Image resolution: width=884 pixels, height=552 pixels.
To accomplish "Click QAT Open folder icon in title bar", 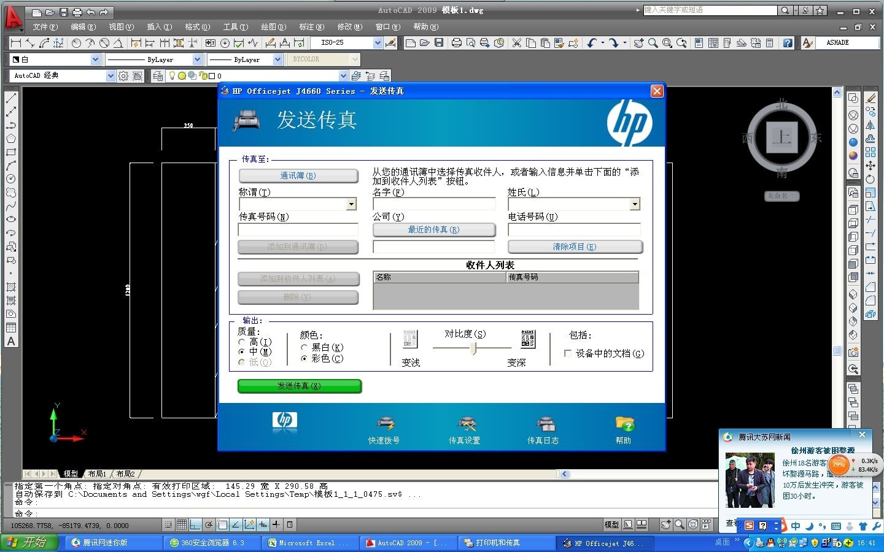I will click(x=50, y=12).
